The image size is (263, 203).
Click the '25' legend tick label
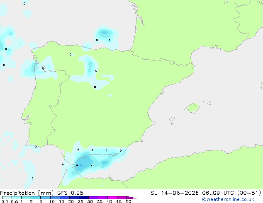pyautogui.click(x=80, y=201)
